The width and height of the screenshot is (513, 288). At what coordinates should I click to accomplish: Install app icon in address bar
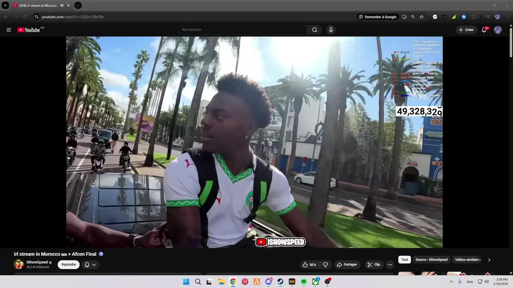pyautogui.click(x=404, y=17)
